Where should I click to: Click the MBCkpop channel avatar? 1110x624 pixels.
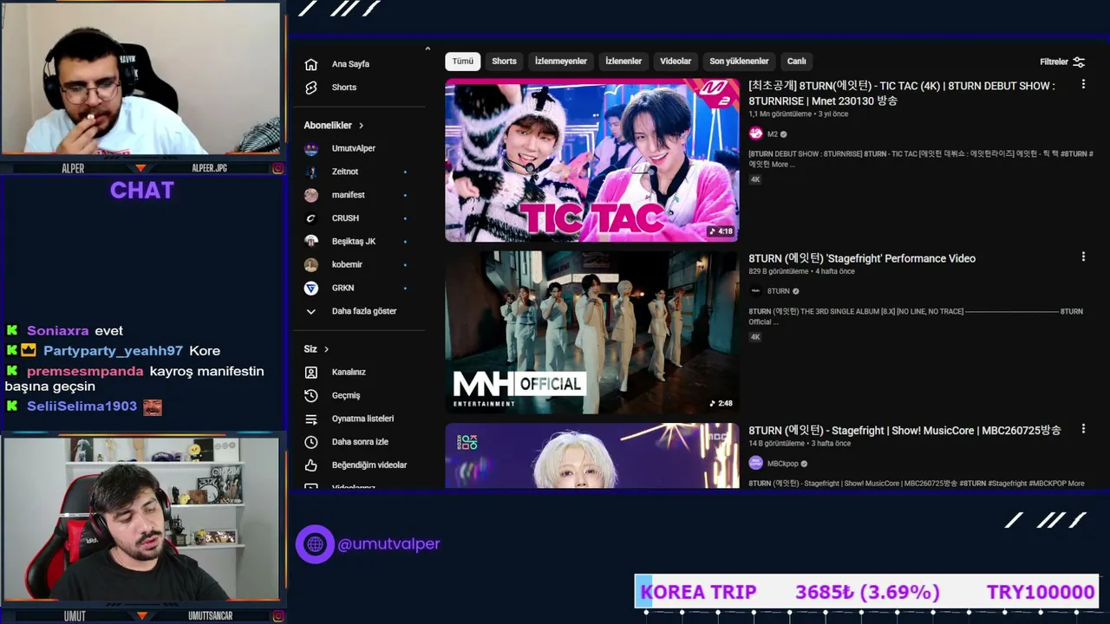point(755,463)
